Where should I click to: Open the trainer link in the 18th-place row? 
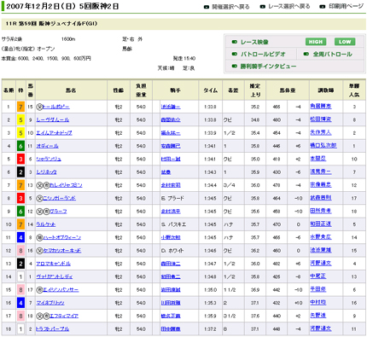[321, 328]
